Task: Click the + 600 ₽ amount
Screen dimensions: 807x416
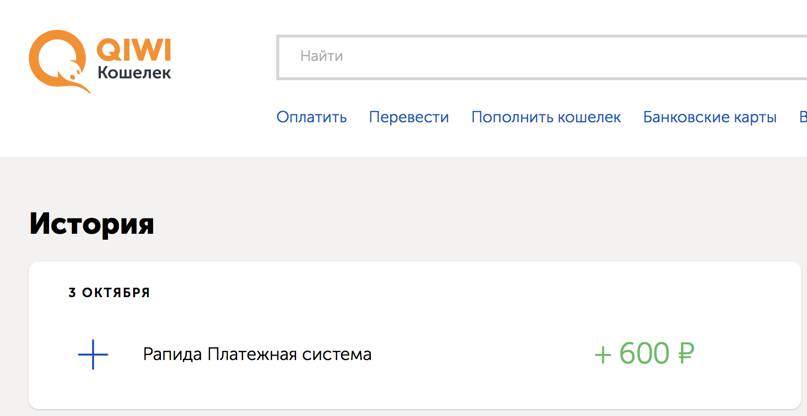Action: [644, 354]
